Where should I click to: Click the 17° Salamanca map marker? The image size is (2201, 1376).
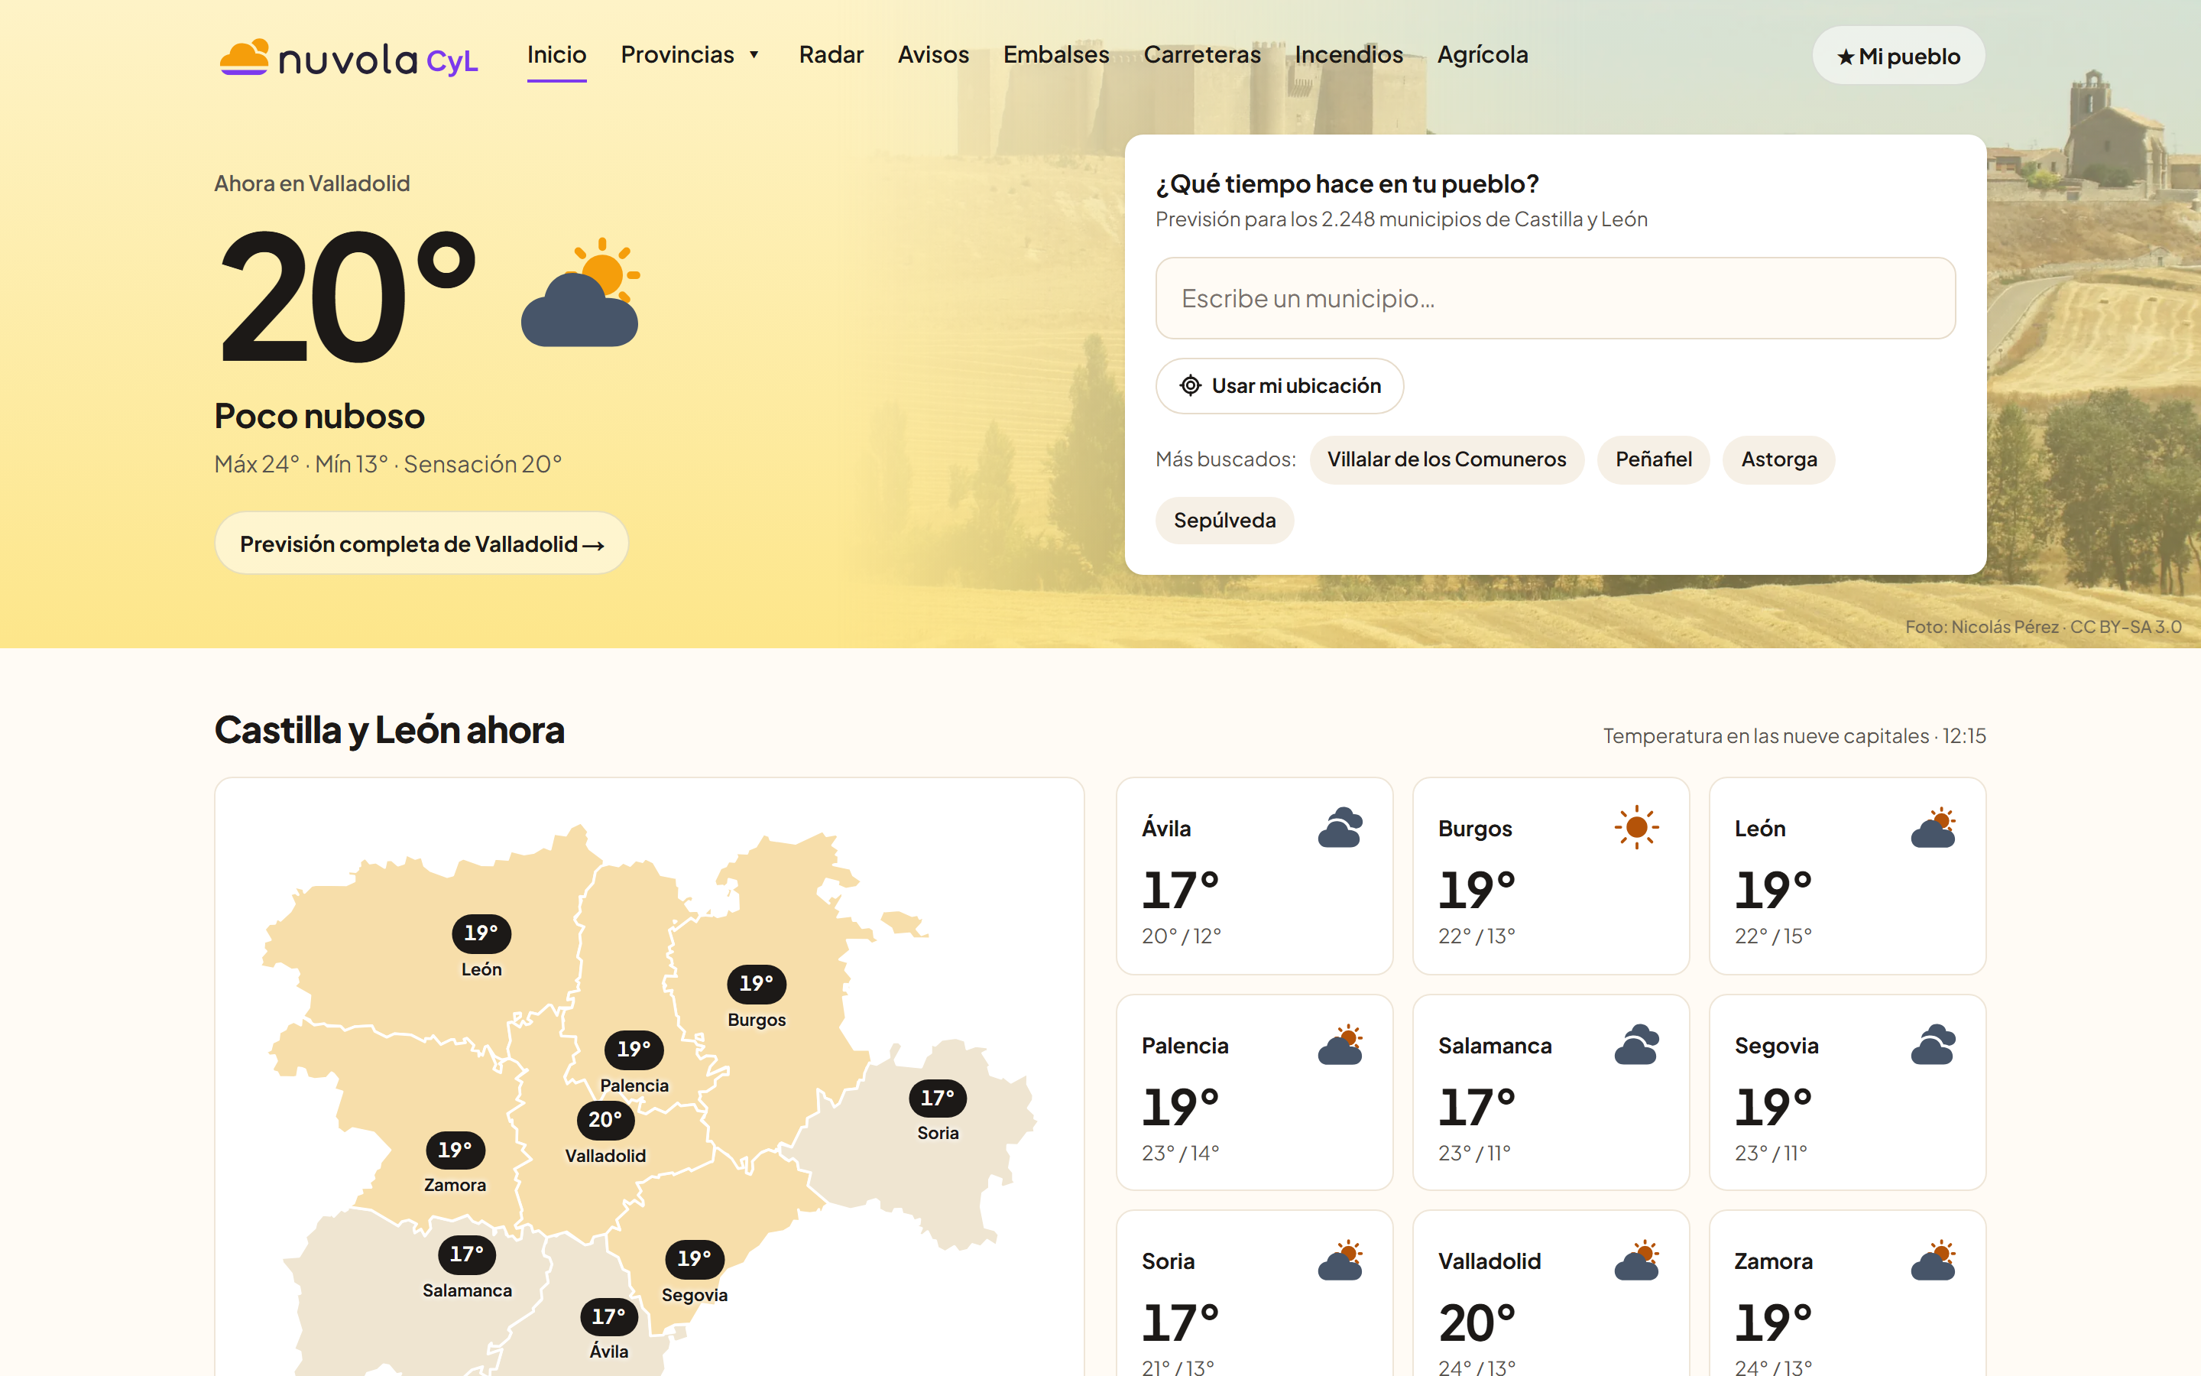[x=467, y=1254]
